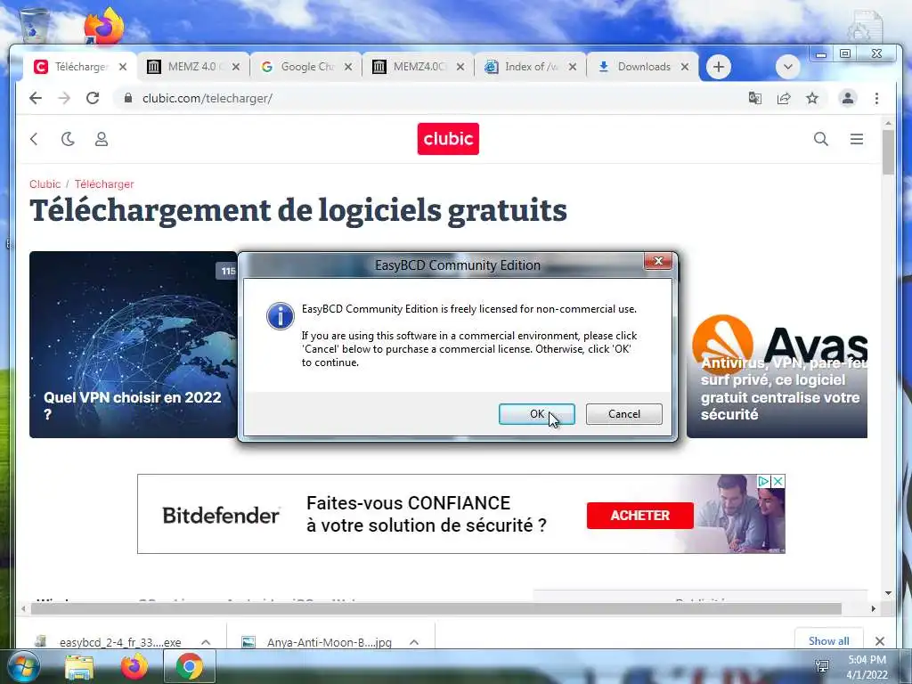The width and height of the screenshot is (912, 684).
Task: Switch to the Index of tab
Action: [x=529, y=67]
